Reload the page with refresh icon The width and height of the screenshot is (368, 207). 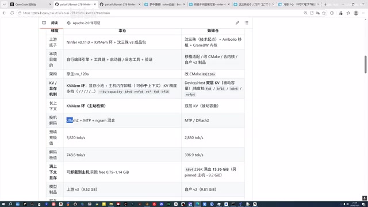tap(12, 13)
